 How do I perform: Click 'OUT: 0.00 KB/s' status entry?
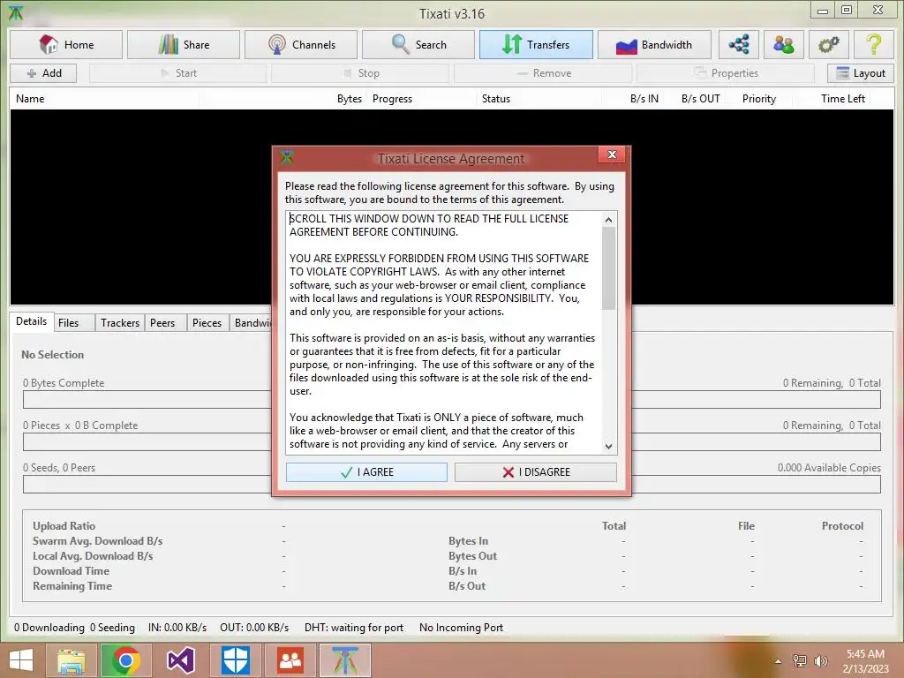pyautogui.click(x=254, y=628)
